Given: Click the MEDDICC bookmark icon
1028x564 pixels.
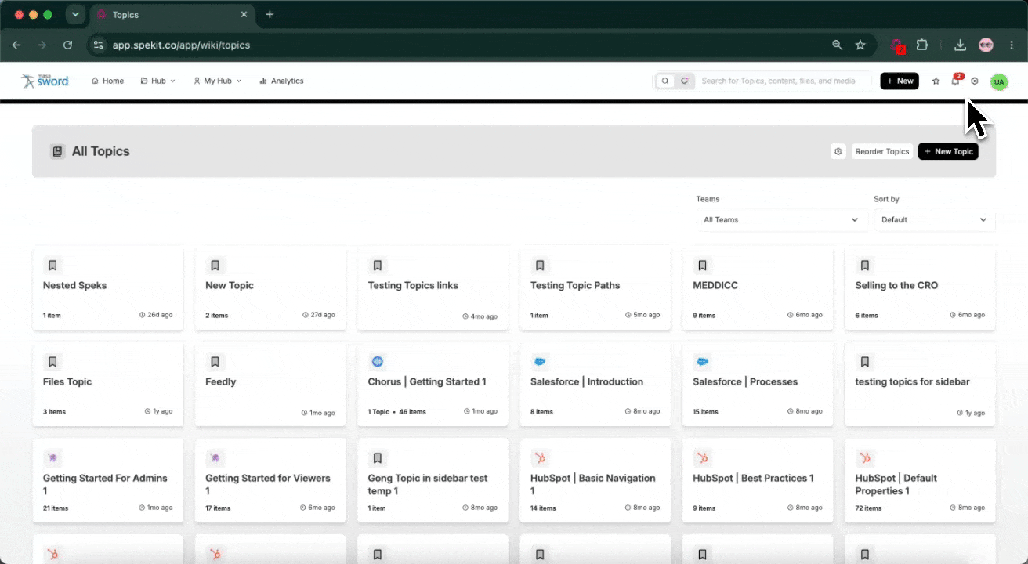Looking at the screenshot, I should pos(703,266).
